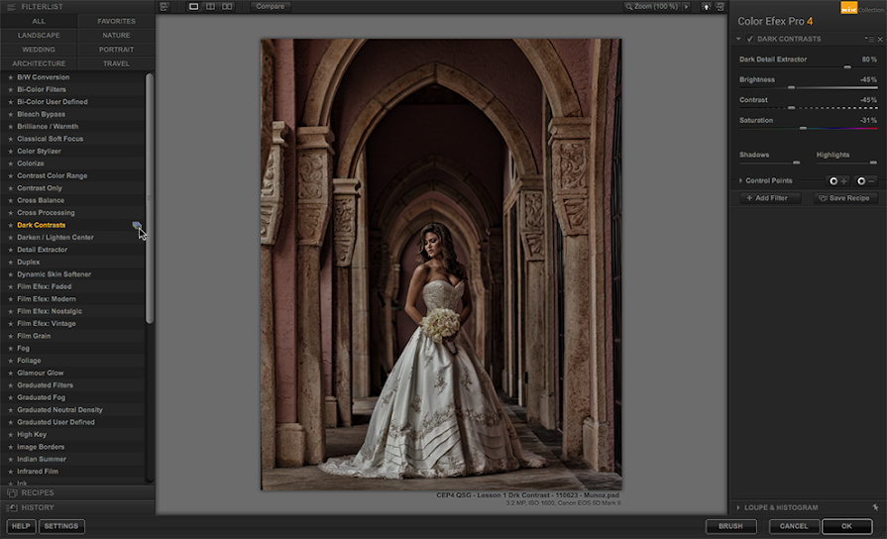887x539 pixels.
Task: Adjust the Saturation slider handle
Action: tap(803, 129)
